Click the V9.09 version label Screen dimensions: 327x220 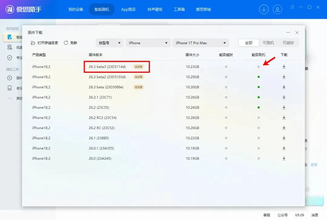click(x=299, y=215)
